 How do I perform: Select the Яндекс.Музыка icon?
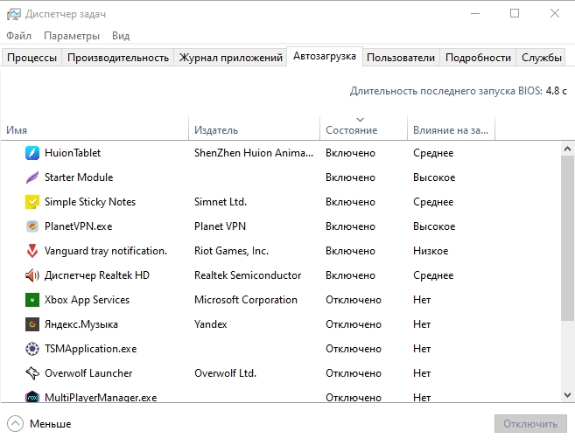point(32,324)
